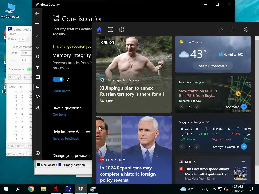Click muted volume tray icon
This screenshot has width=259, height=194.
[x=226, y=189]
